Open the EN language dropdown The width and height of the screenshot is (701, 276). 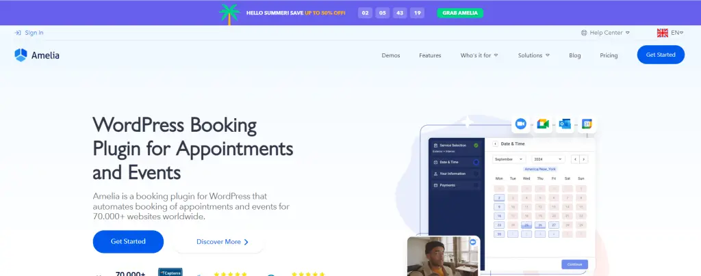677,33
